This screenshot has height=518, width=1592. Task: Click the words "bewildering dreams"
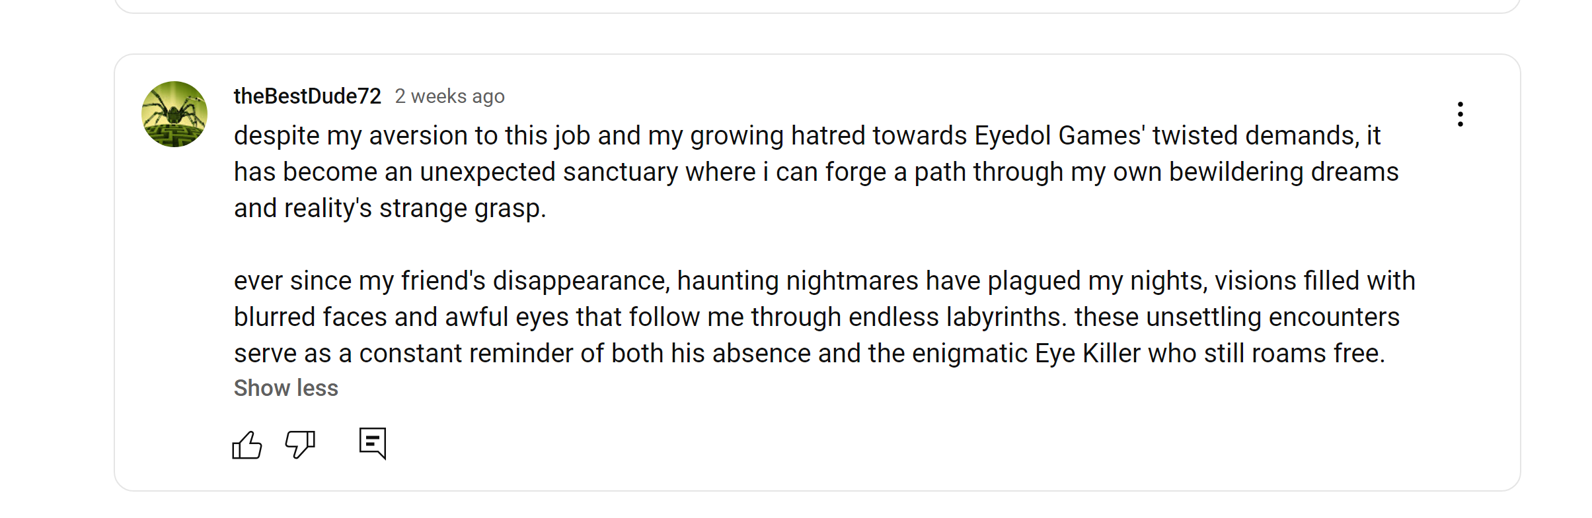[1283, 172]
